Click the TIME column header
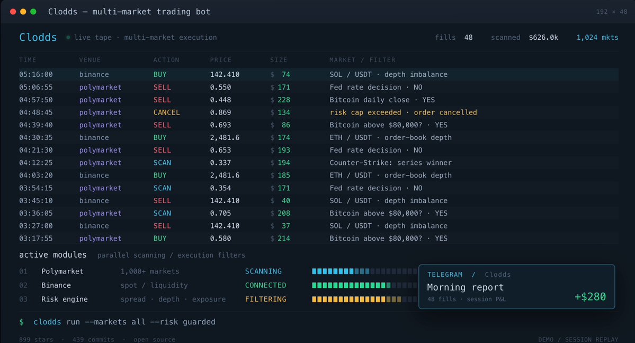This screenshot has width=635, height=343. [x=28, y=60]
